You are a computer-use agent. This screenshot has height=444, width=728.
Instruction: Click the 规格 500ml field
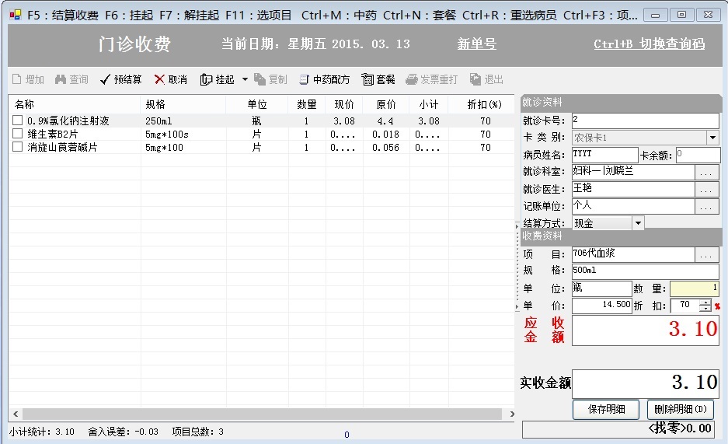[646, 271]
